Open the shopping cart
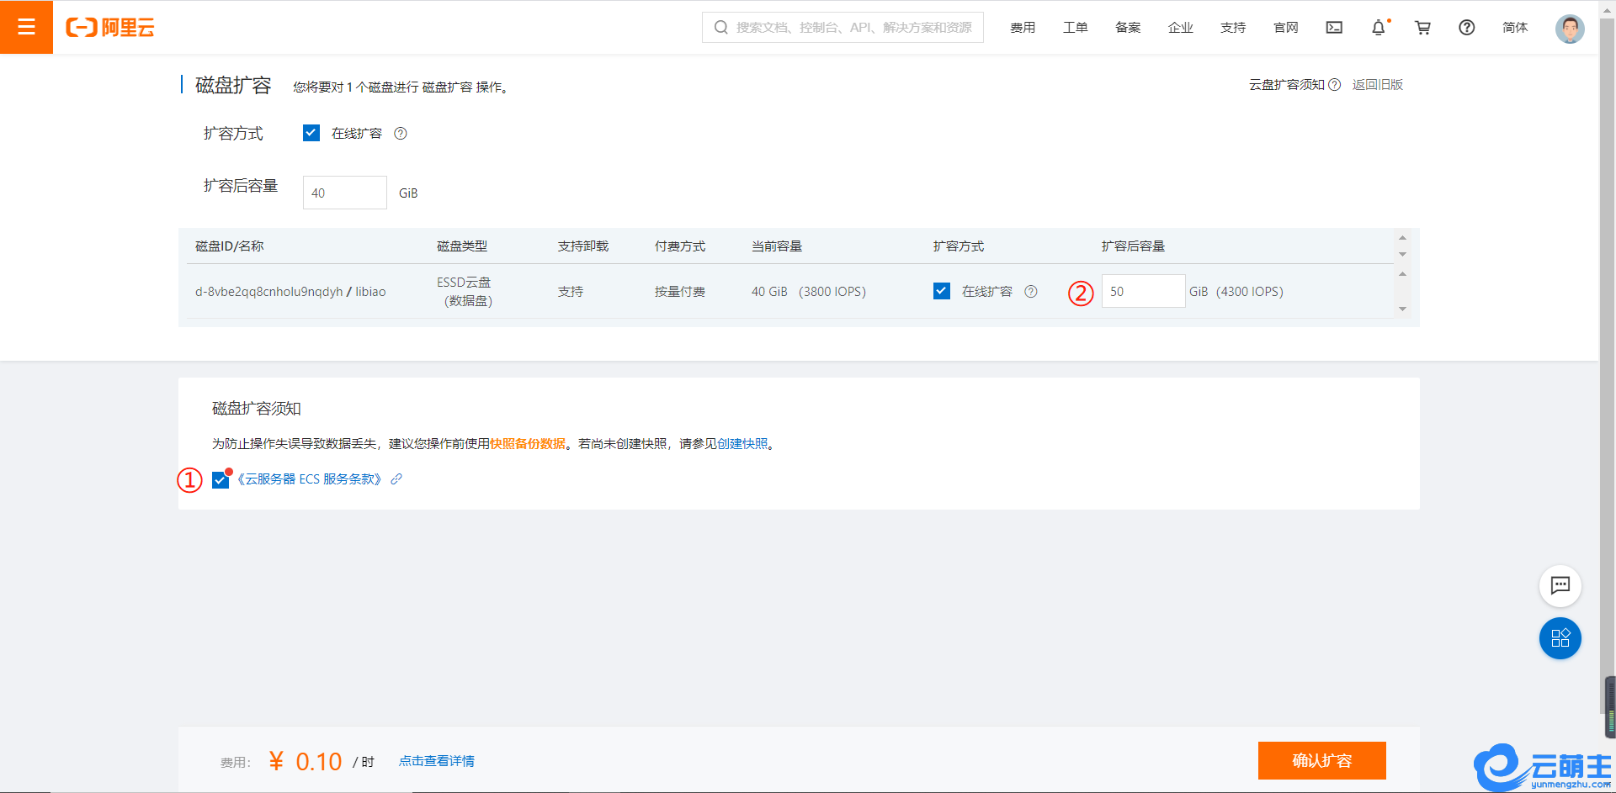Viewport: 1616px width, 793px height. [1422, 28]
